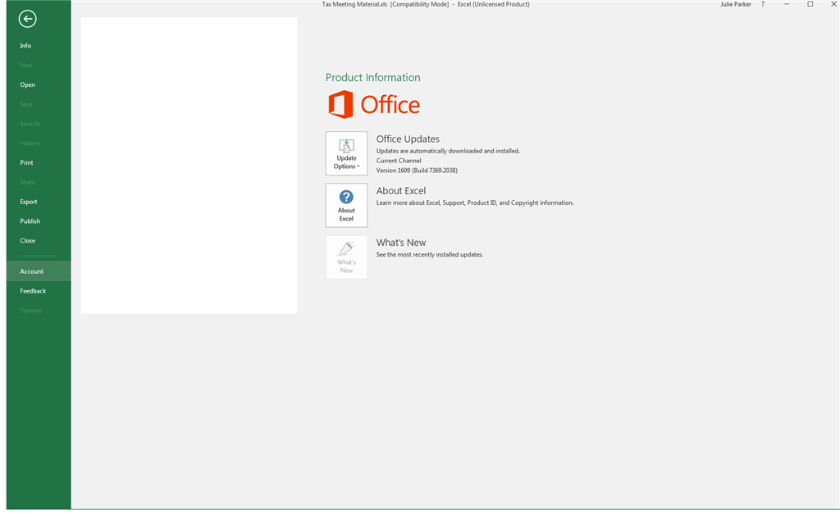Click the greyed-out New menu item
This screenshot has width=840, height=514.
[x=39, y=66]
